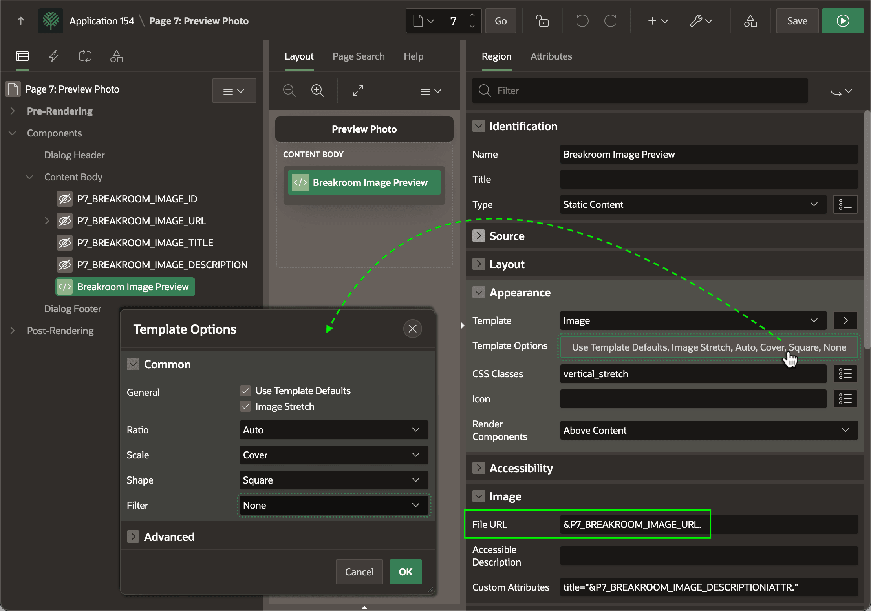This screenshot has height=611, width=871.
Task: Open the Render Components dropdown
Action: pyautogui.click(x=709, y=430)
